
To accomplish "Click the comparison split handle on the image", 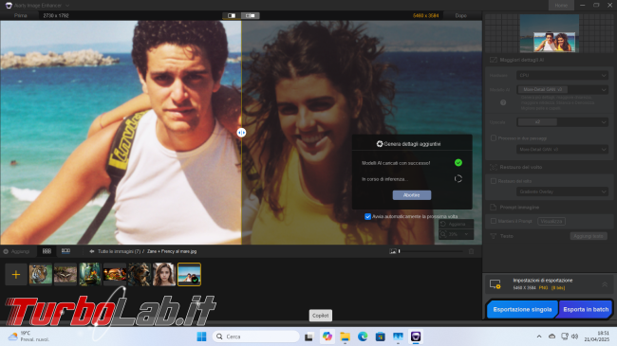I will coord(241,133).
